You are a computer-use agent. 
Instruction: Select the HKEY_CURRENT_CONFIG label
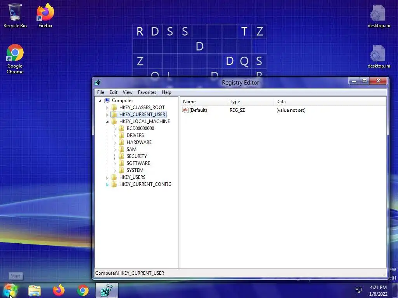(x=145, y=184)
